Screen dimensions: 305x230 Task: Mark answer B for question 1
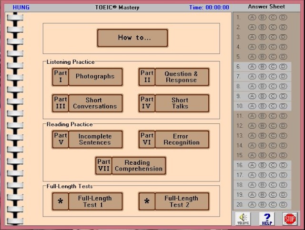pyautogui.click(x=262, y=17)
